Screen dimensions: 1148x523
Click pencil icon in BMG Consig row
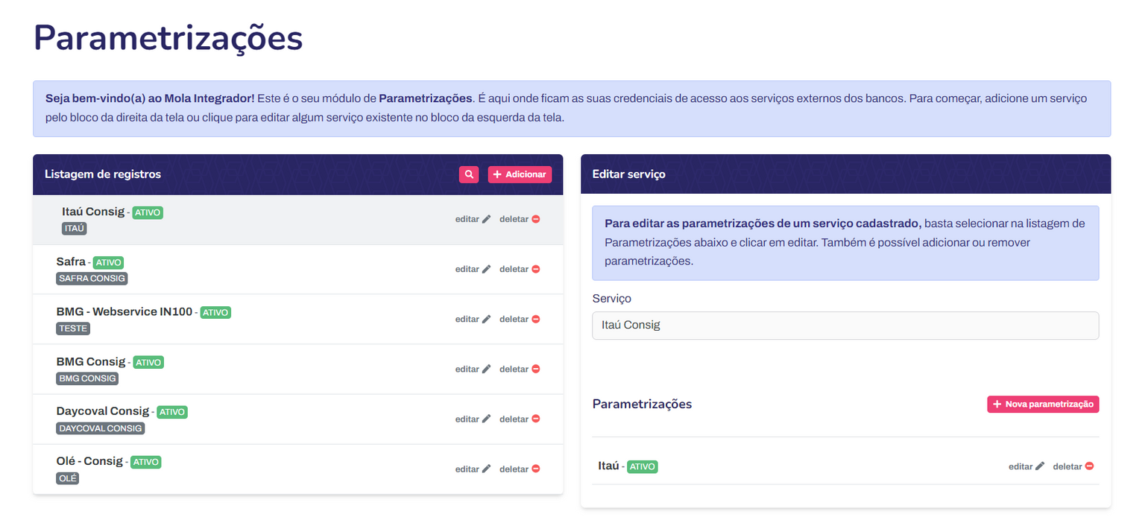tap(487, 369)
